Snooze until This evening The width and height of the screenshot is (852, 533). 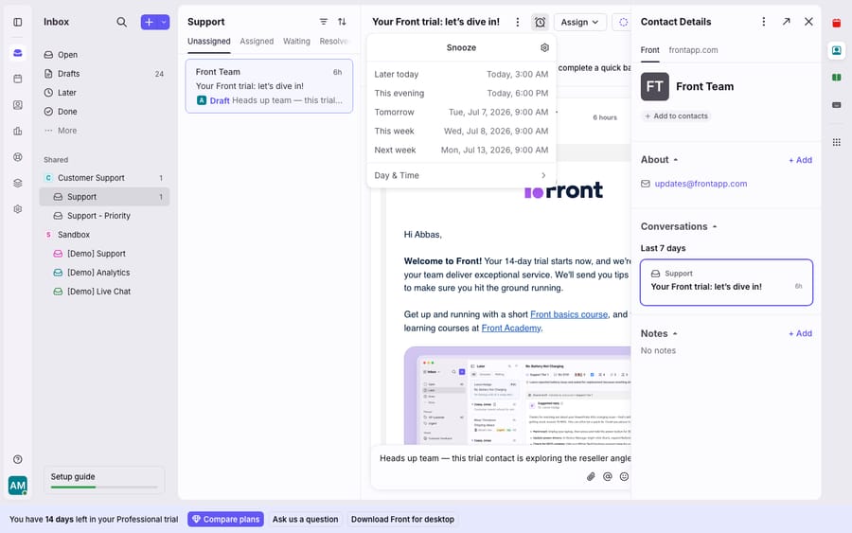(x=461, y=94)
